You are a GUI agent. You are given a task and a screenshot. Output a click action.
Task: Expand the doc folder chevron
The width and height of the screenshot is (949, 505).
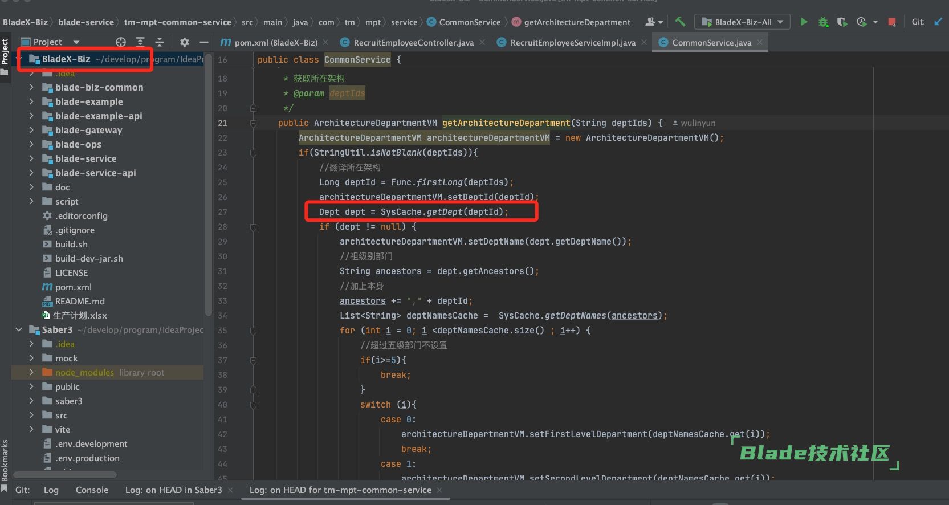[x=31, y=187]
